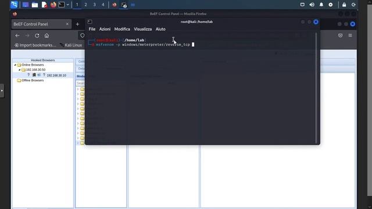
Task: Switch to workspace 3
Action: [x=94, y=5]
